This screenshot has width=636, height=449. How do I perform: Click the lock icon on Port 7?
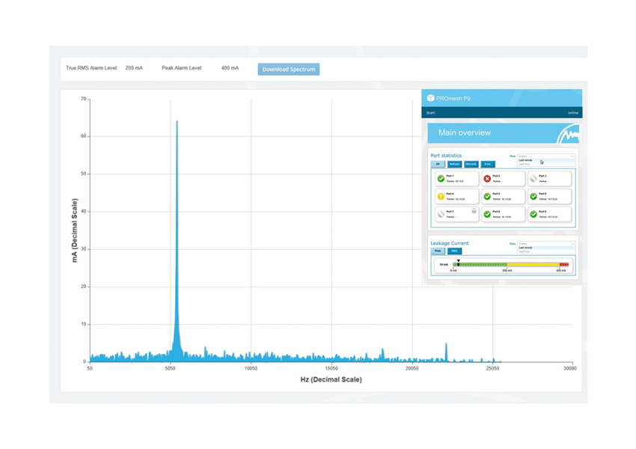click(x=474, y=211)
